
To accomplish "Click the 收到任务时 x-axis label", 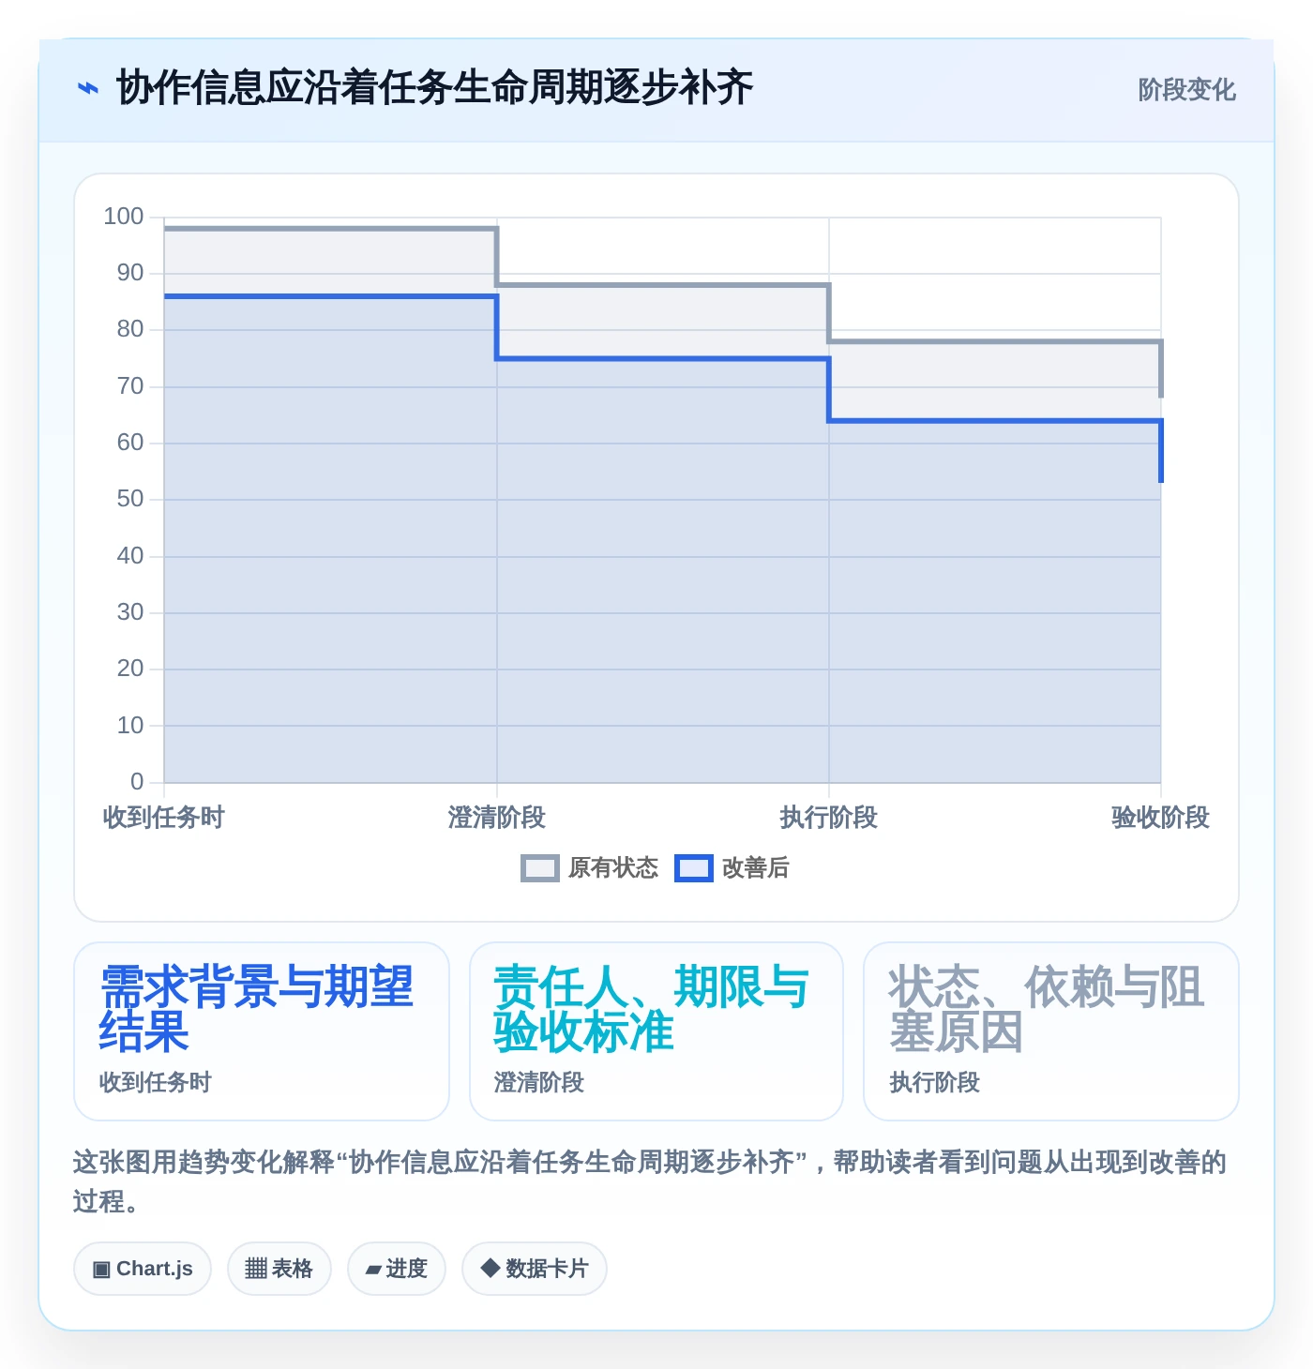I will (x=164, y=818).
